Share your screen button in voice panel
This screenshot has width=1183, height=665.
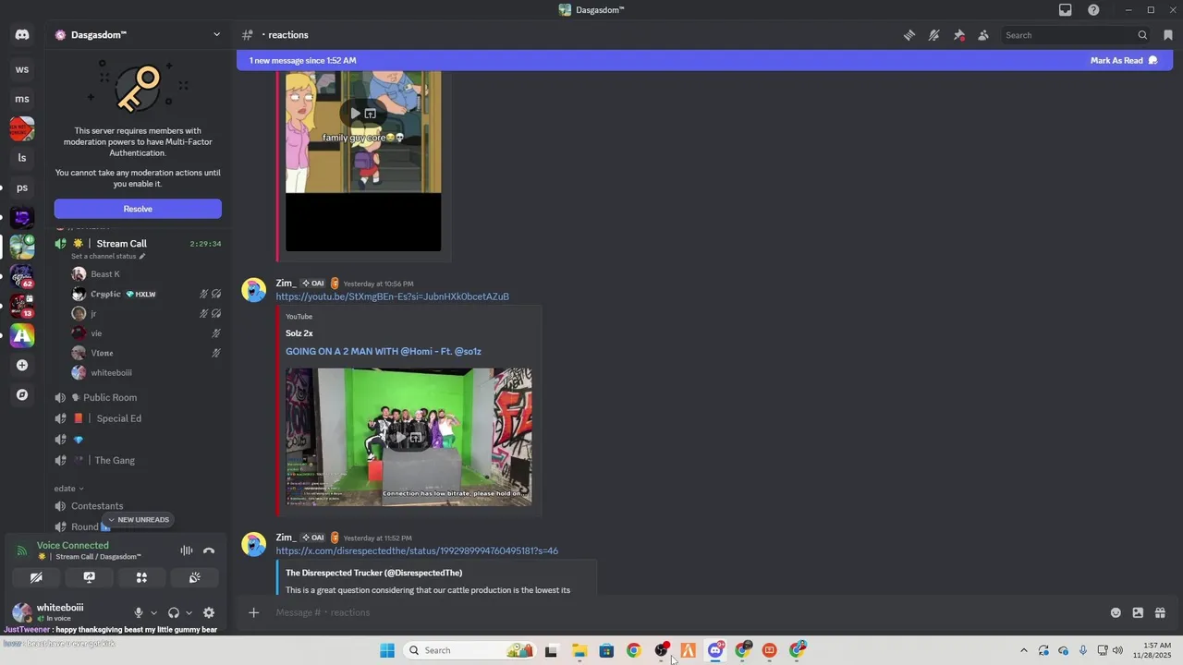[x=90, y=577]
